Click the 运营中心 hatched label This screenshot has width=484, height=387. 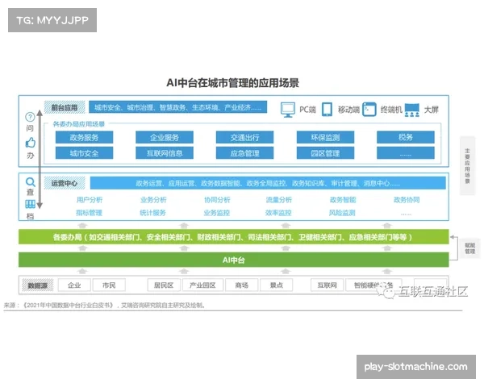point(65,183)
